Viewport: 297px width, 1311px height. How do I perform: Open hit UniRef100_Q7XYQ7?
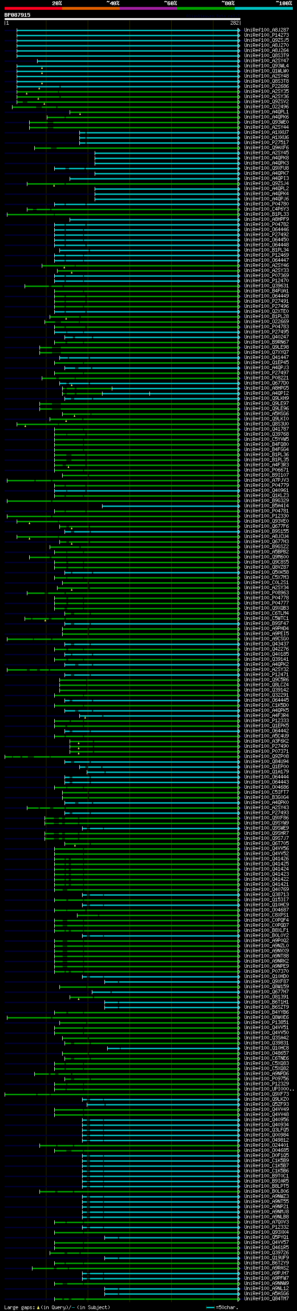pyautogui.click(x=266, y=352)
